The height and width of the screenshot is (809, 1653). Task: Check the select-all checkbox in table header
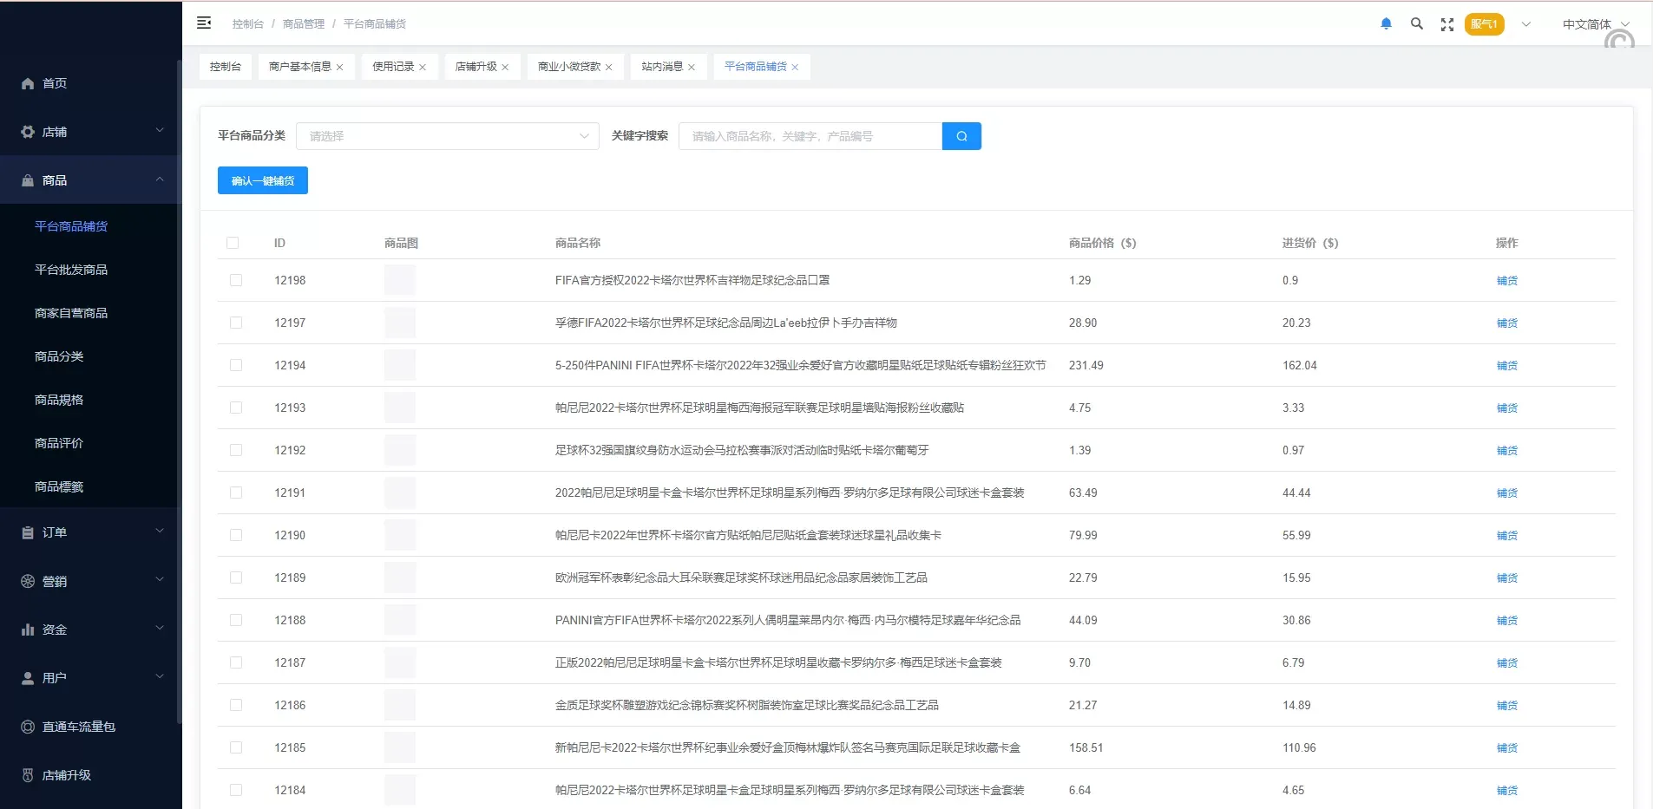click(233, 243)
